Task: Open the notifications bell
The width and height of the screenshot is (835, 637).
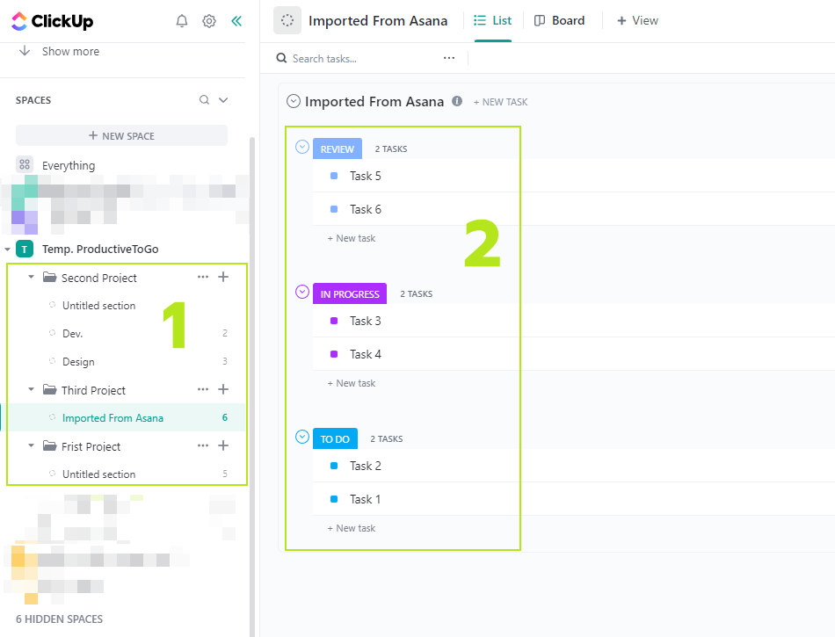Action: pos(182,21)
